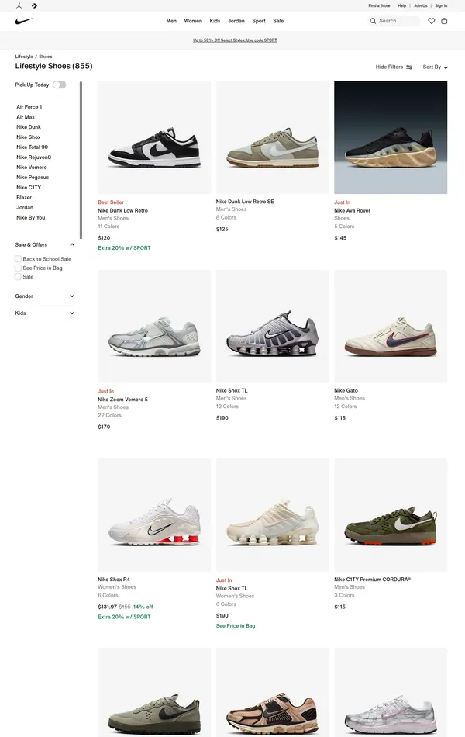
Task: Click the Converse logo in top bar
Action: point(33,5)
